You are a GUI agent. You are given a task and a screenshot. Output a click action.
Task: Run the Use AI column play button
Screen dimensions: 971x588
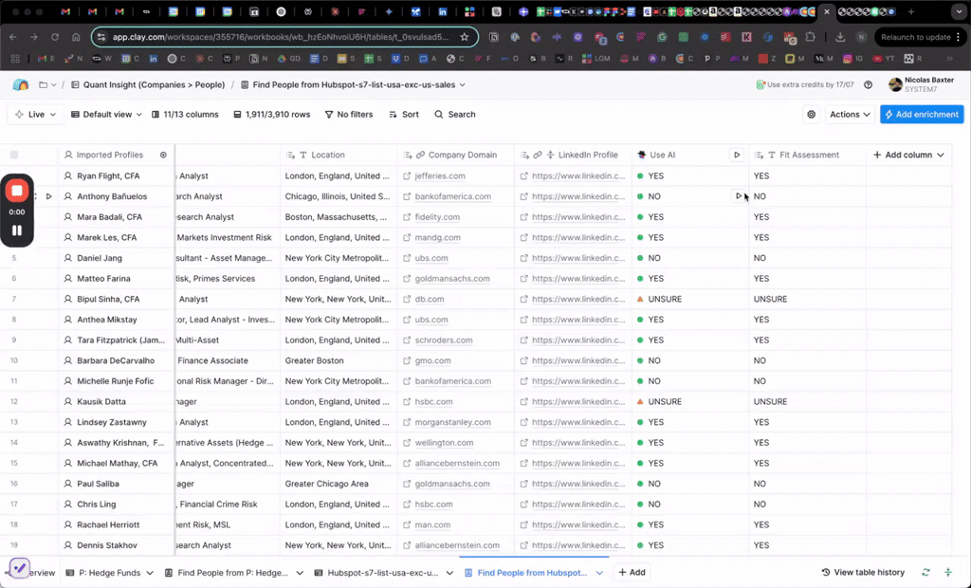point(737,155)
